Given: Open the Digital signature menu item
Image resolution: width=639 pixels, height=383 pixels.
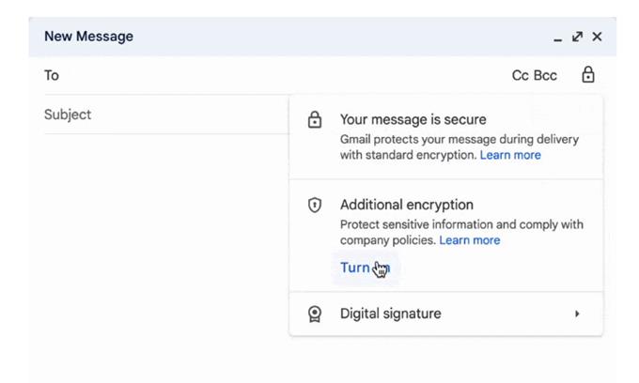Looking at the screenshot, I should [x=445, y=314].
